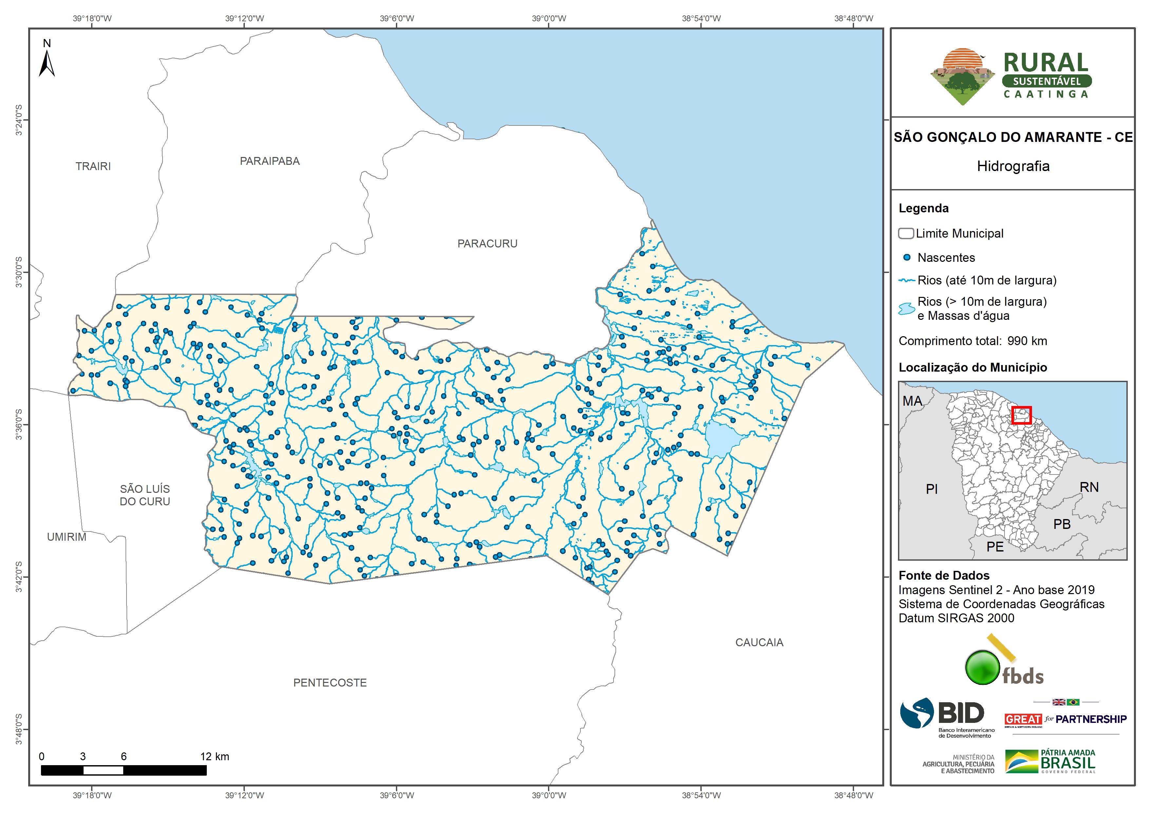Click the São Gonçalo do Amarante title

pos(1013,137)
